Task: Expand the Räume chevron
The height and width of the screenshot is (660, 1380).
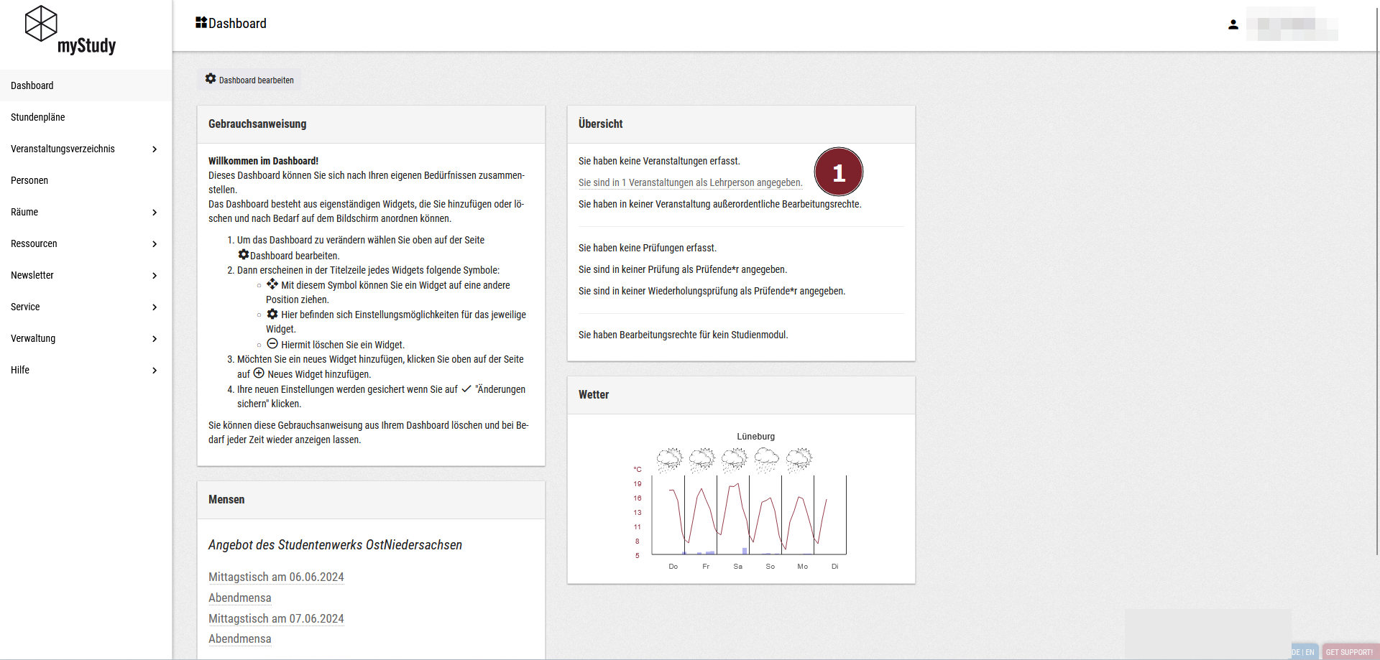Action: tap(155, 213)
